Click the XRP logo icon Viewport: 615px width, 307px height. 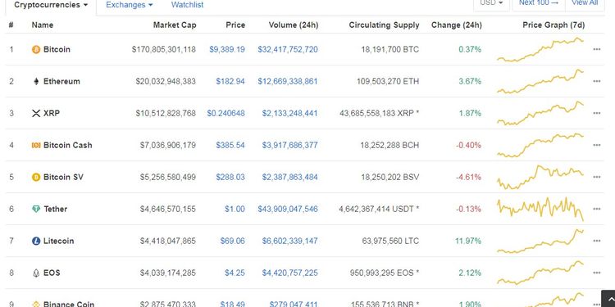tap(36, 114)
